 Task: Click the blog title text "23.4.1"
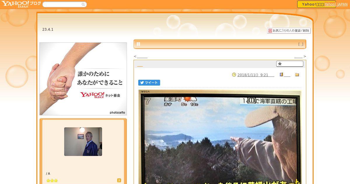[48, 29]
